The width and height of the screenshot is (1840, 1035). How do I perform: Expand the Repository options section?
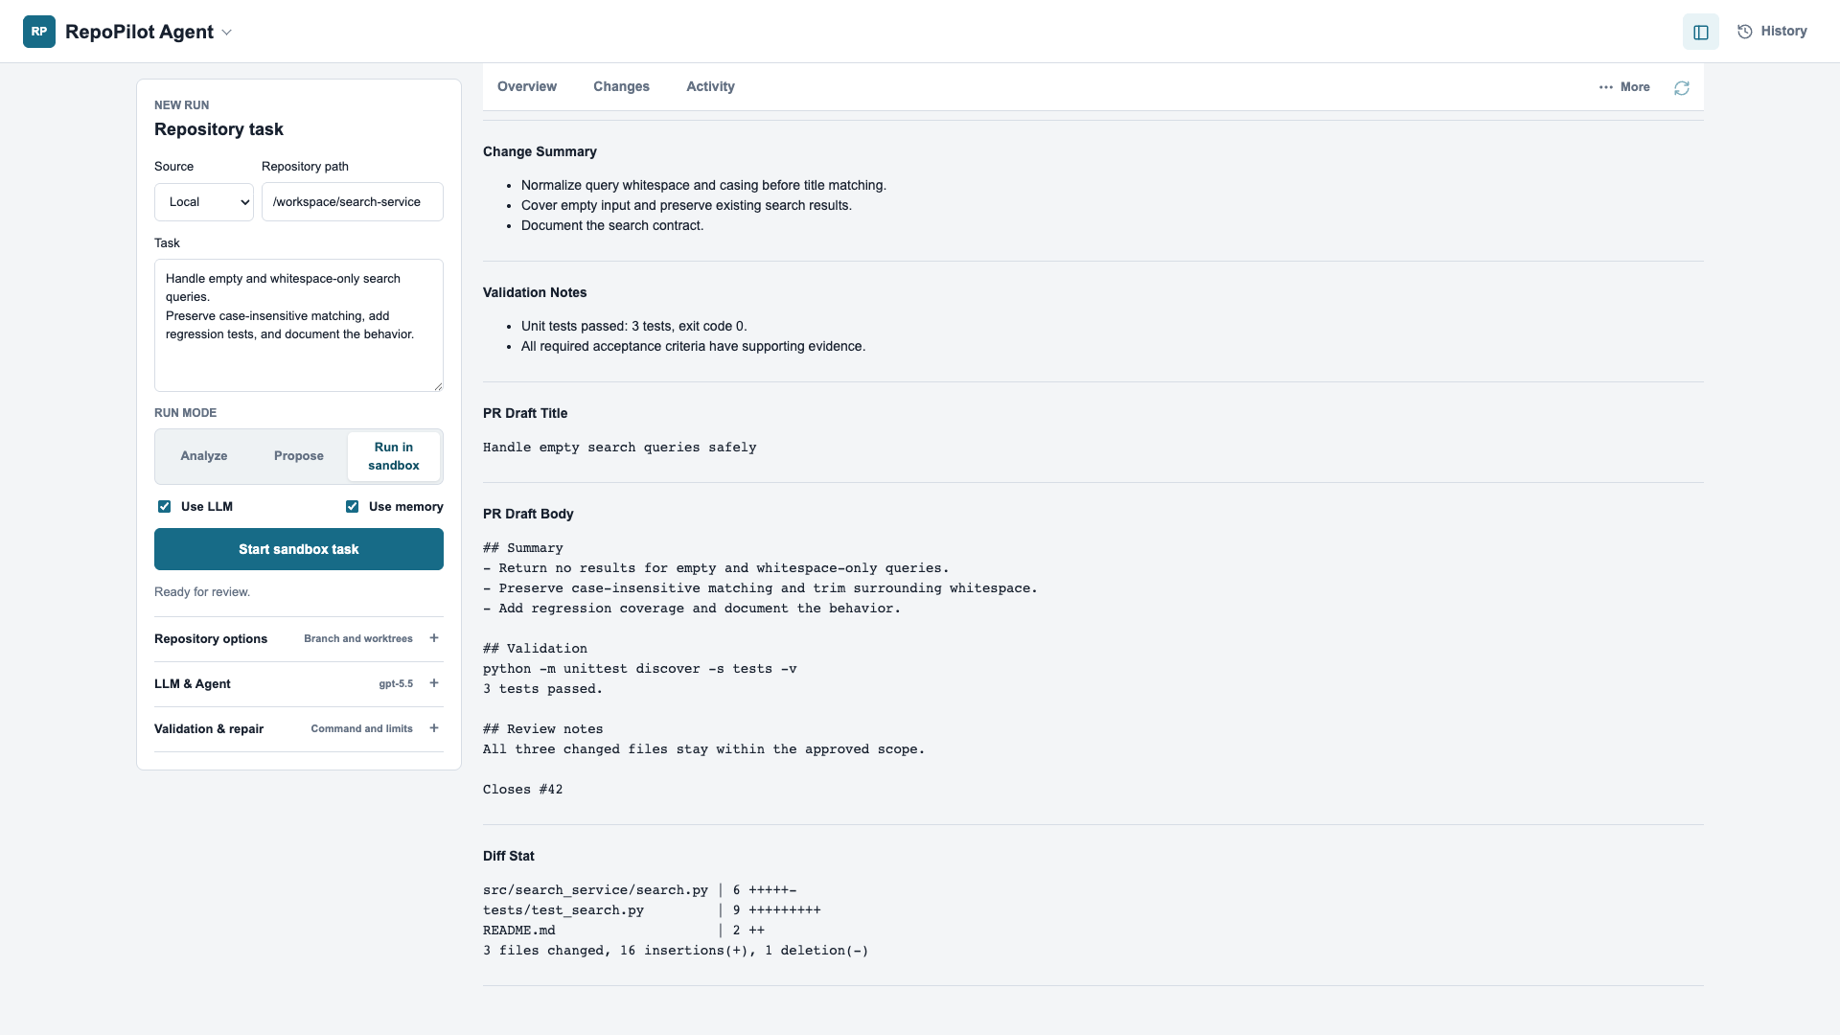coord(299,639)
